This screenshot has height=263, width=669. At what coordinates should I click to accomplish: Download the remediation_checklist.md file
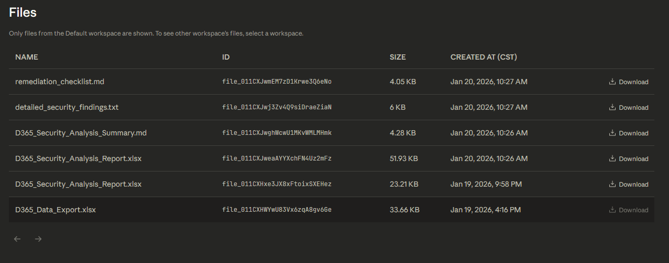pos(628,82)
